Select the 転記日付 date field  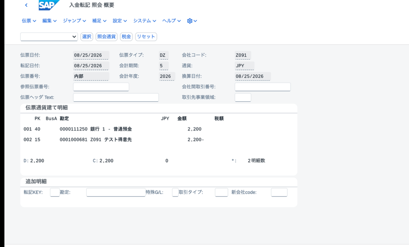[x=91, y=66]
